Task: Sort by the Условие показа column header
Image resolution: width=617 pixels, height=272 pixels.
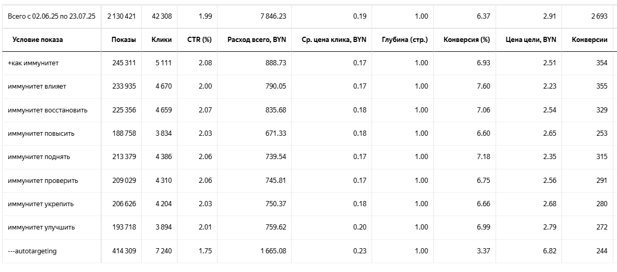Action: click(37, 40)
